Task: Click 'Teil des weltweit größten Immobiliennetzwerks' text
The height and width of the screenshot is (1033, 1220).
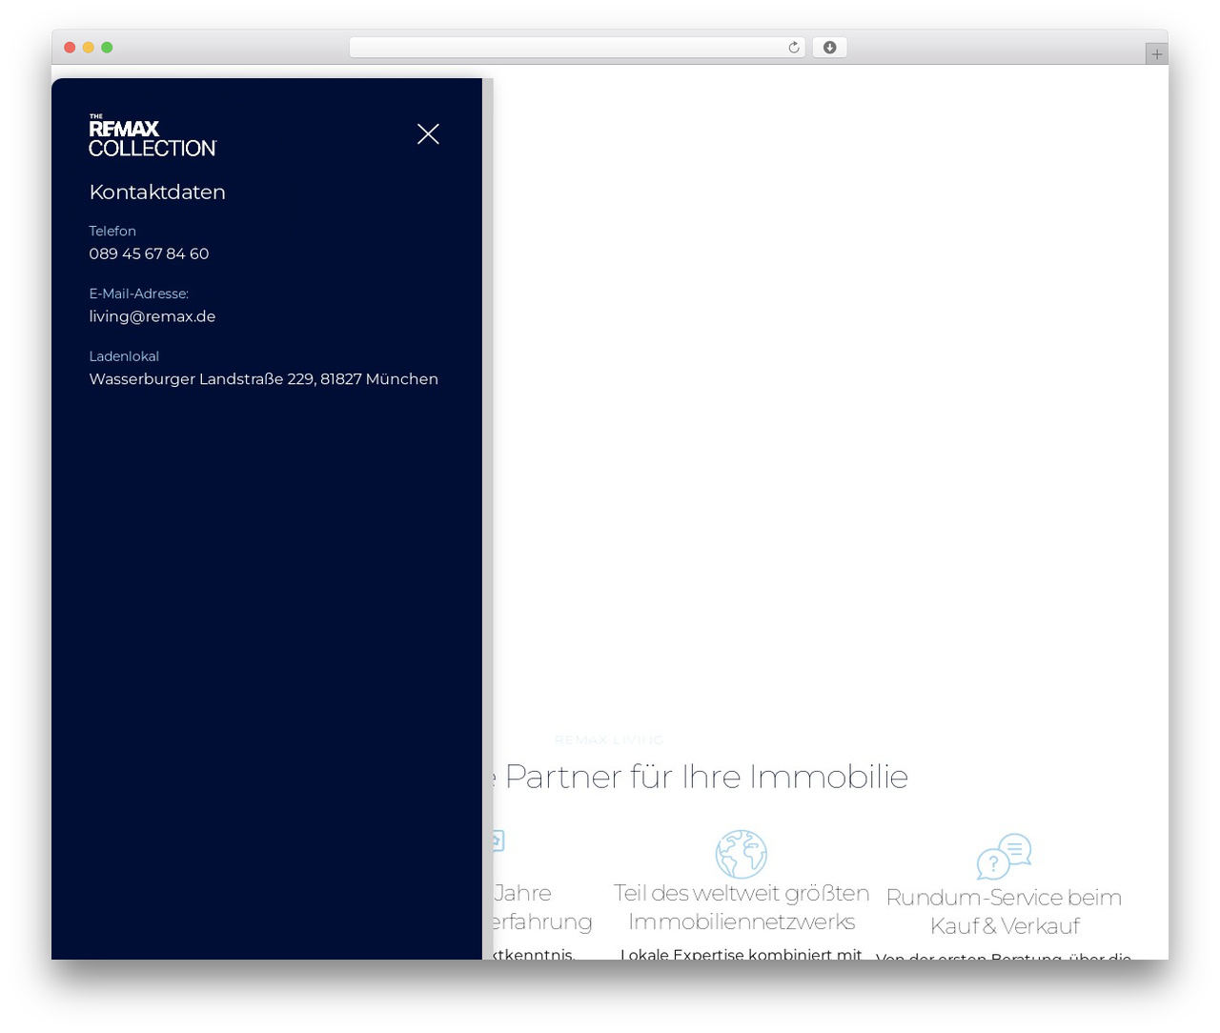Action: [742, 907]
